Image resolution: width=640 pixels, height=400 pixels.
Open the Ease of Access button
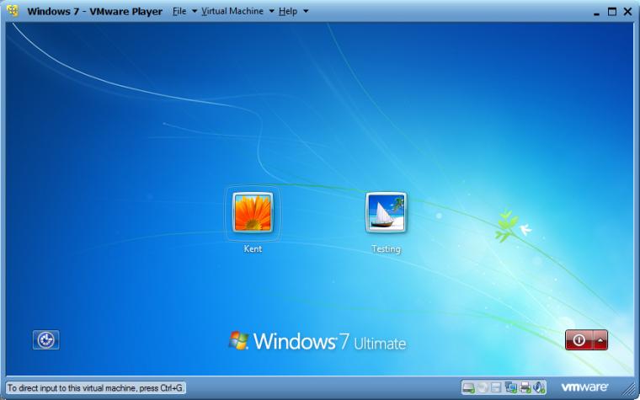tap(45, 339)
